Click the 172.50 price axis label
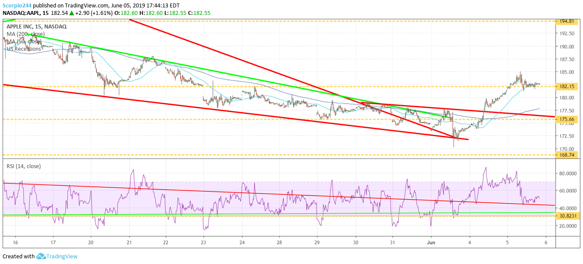The image size is (583, 264). [567, 137]
